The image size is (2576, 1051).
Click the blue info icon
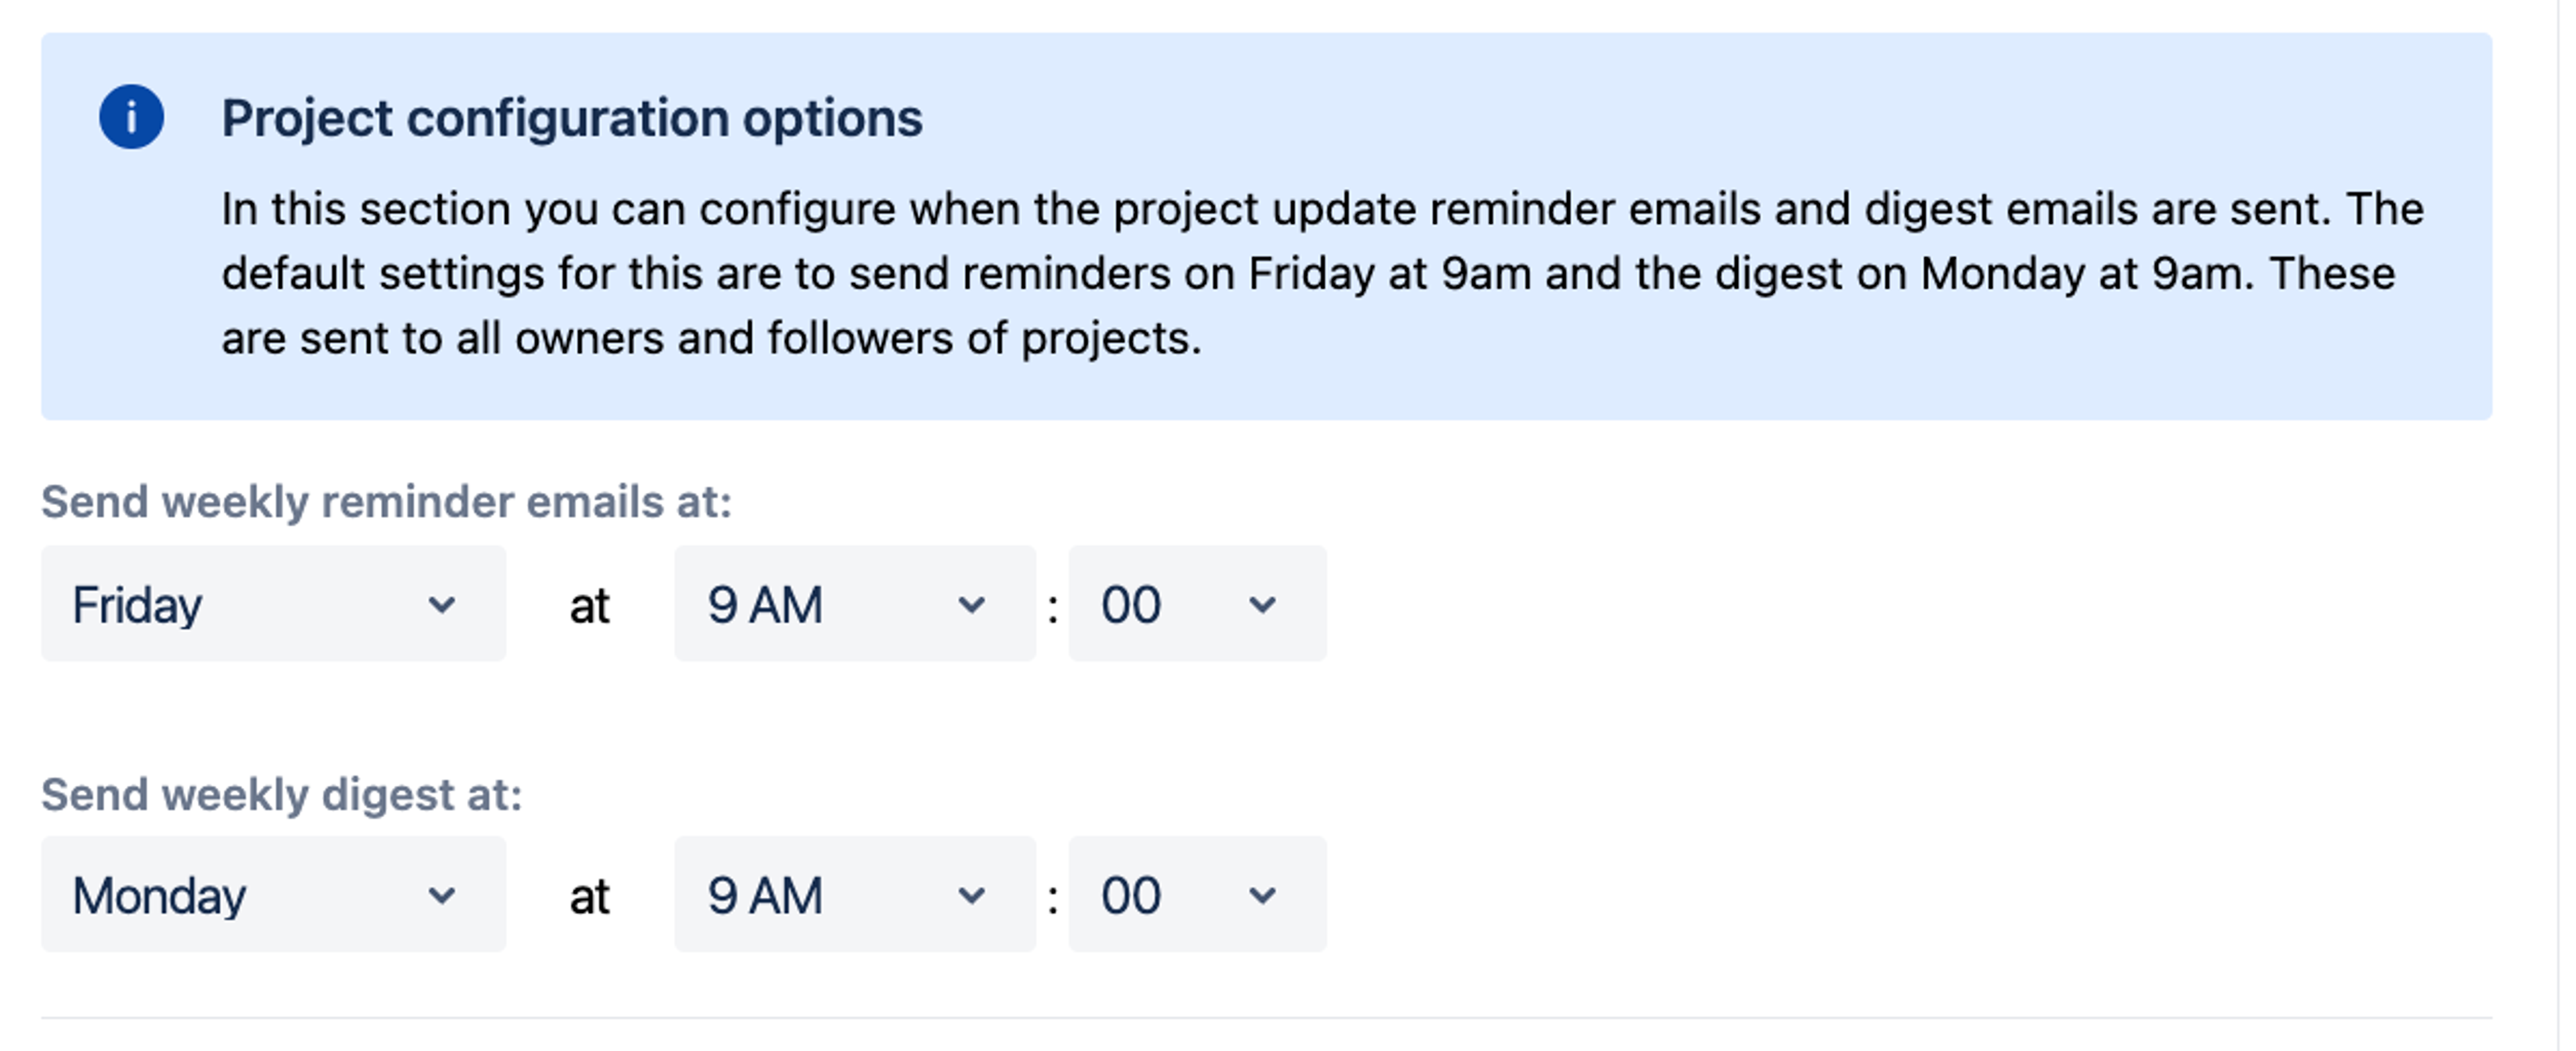[131, 117]
